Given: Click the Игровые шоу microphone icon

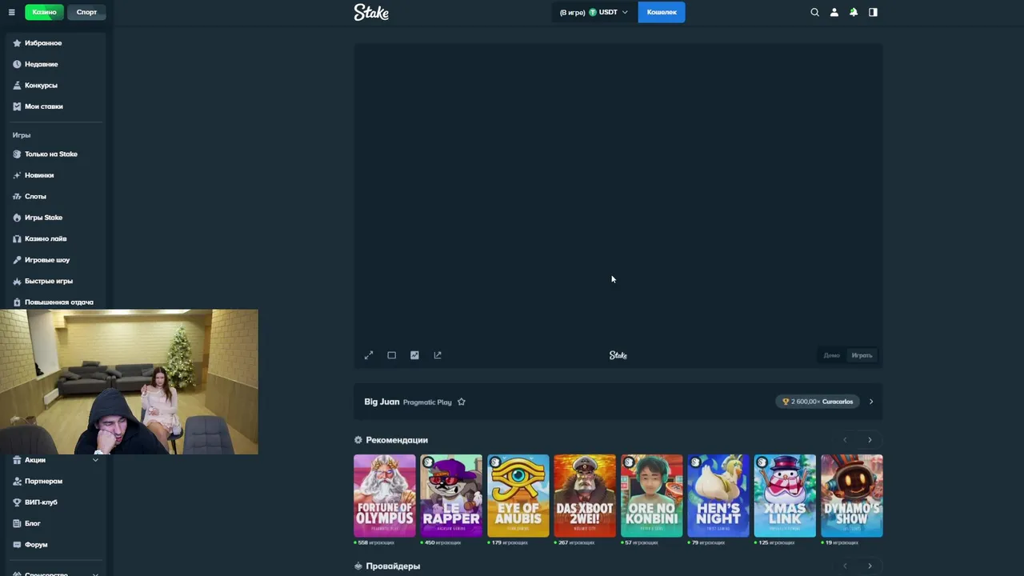Looking at the screenshot, I should pyautogui.click(x=17, y=260).
